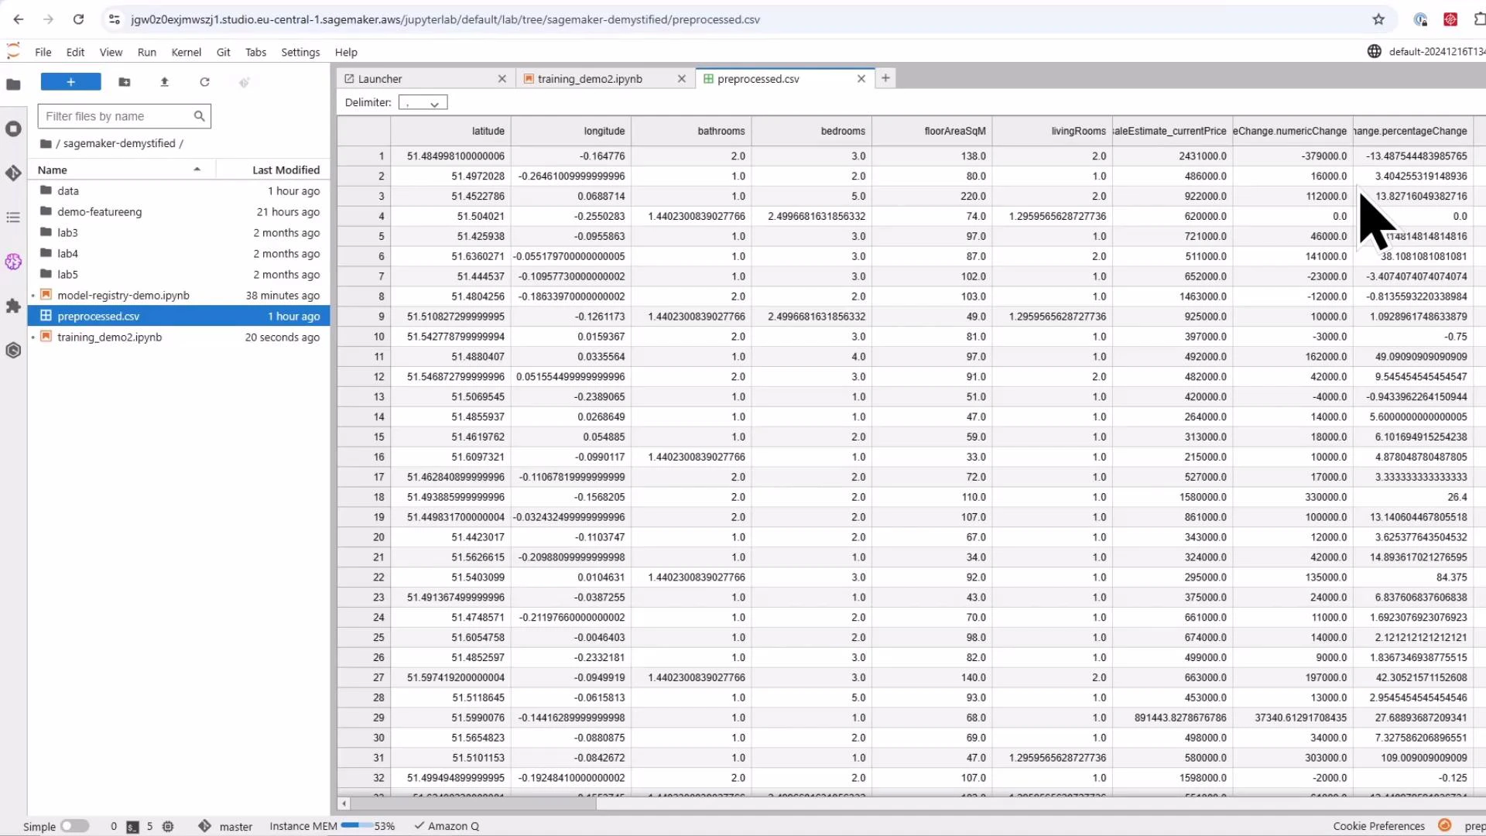This screenshot has height=836, width=1486.
Task: Click the Instance MEM usage bar
Action: tap(360, 826)
